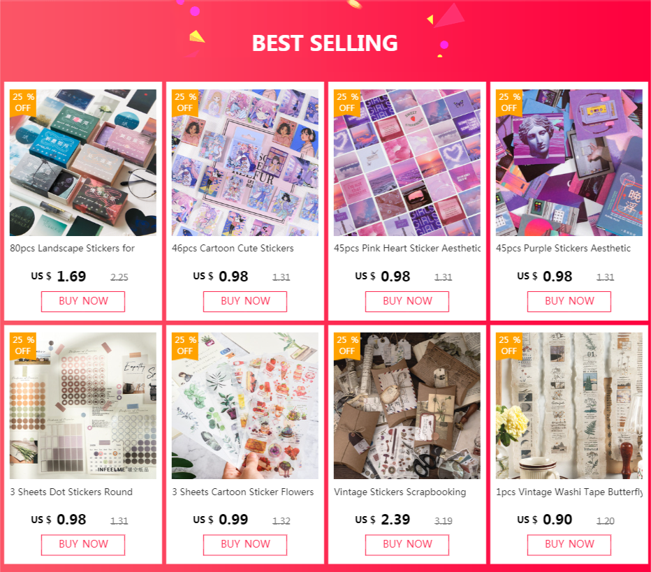Image resolution: width=651 pixels, height=572 pixels.
Task: Buy the 45pcs Pink Heart Sticker
Action: coord(407,301)
